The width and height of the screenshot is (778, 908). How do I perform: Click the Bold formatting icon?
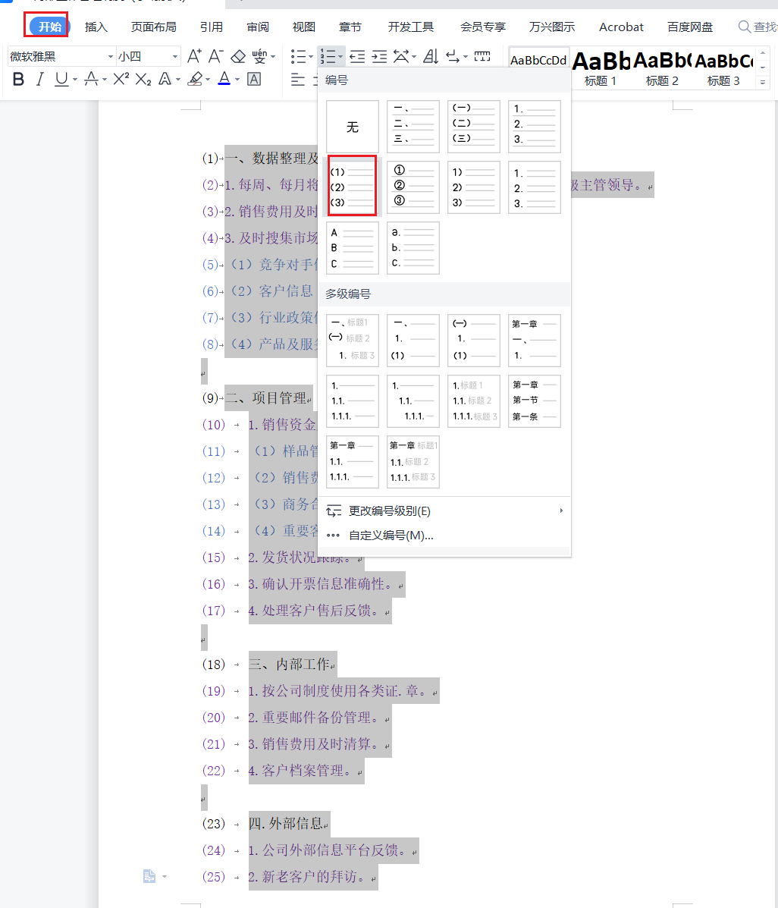[x=19, y=80]
